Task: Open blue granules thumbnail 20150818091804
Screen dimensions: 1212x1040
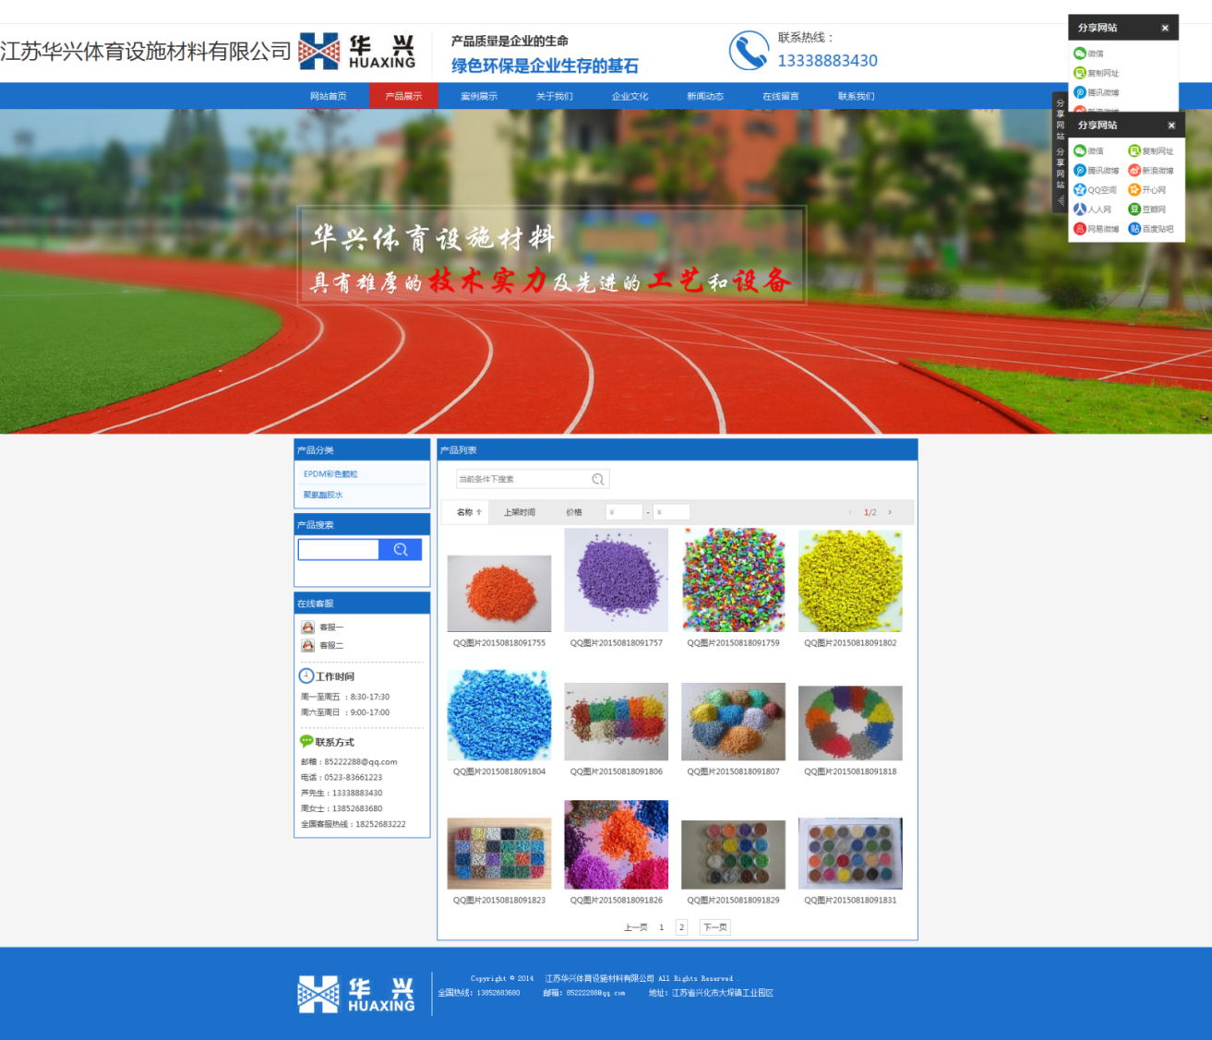Action: click(499, 715)
